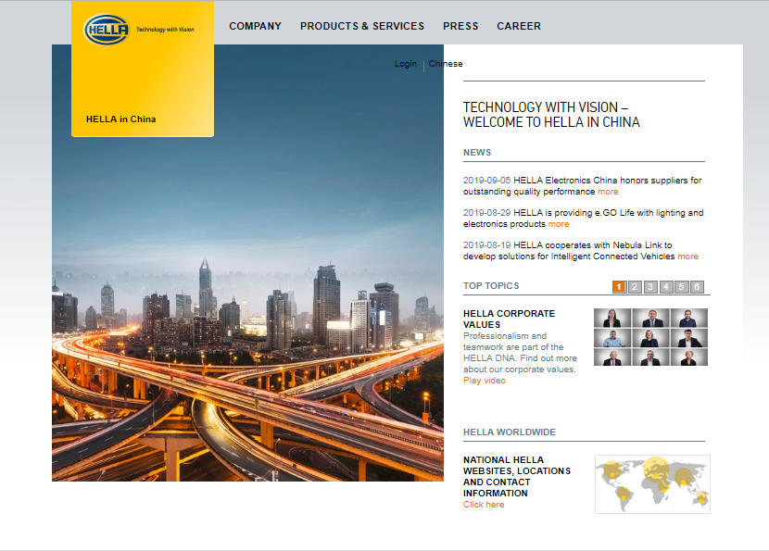Switch the site language to Chinese
769x551 pixels.
pos(446,64)
